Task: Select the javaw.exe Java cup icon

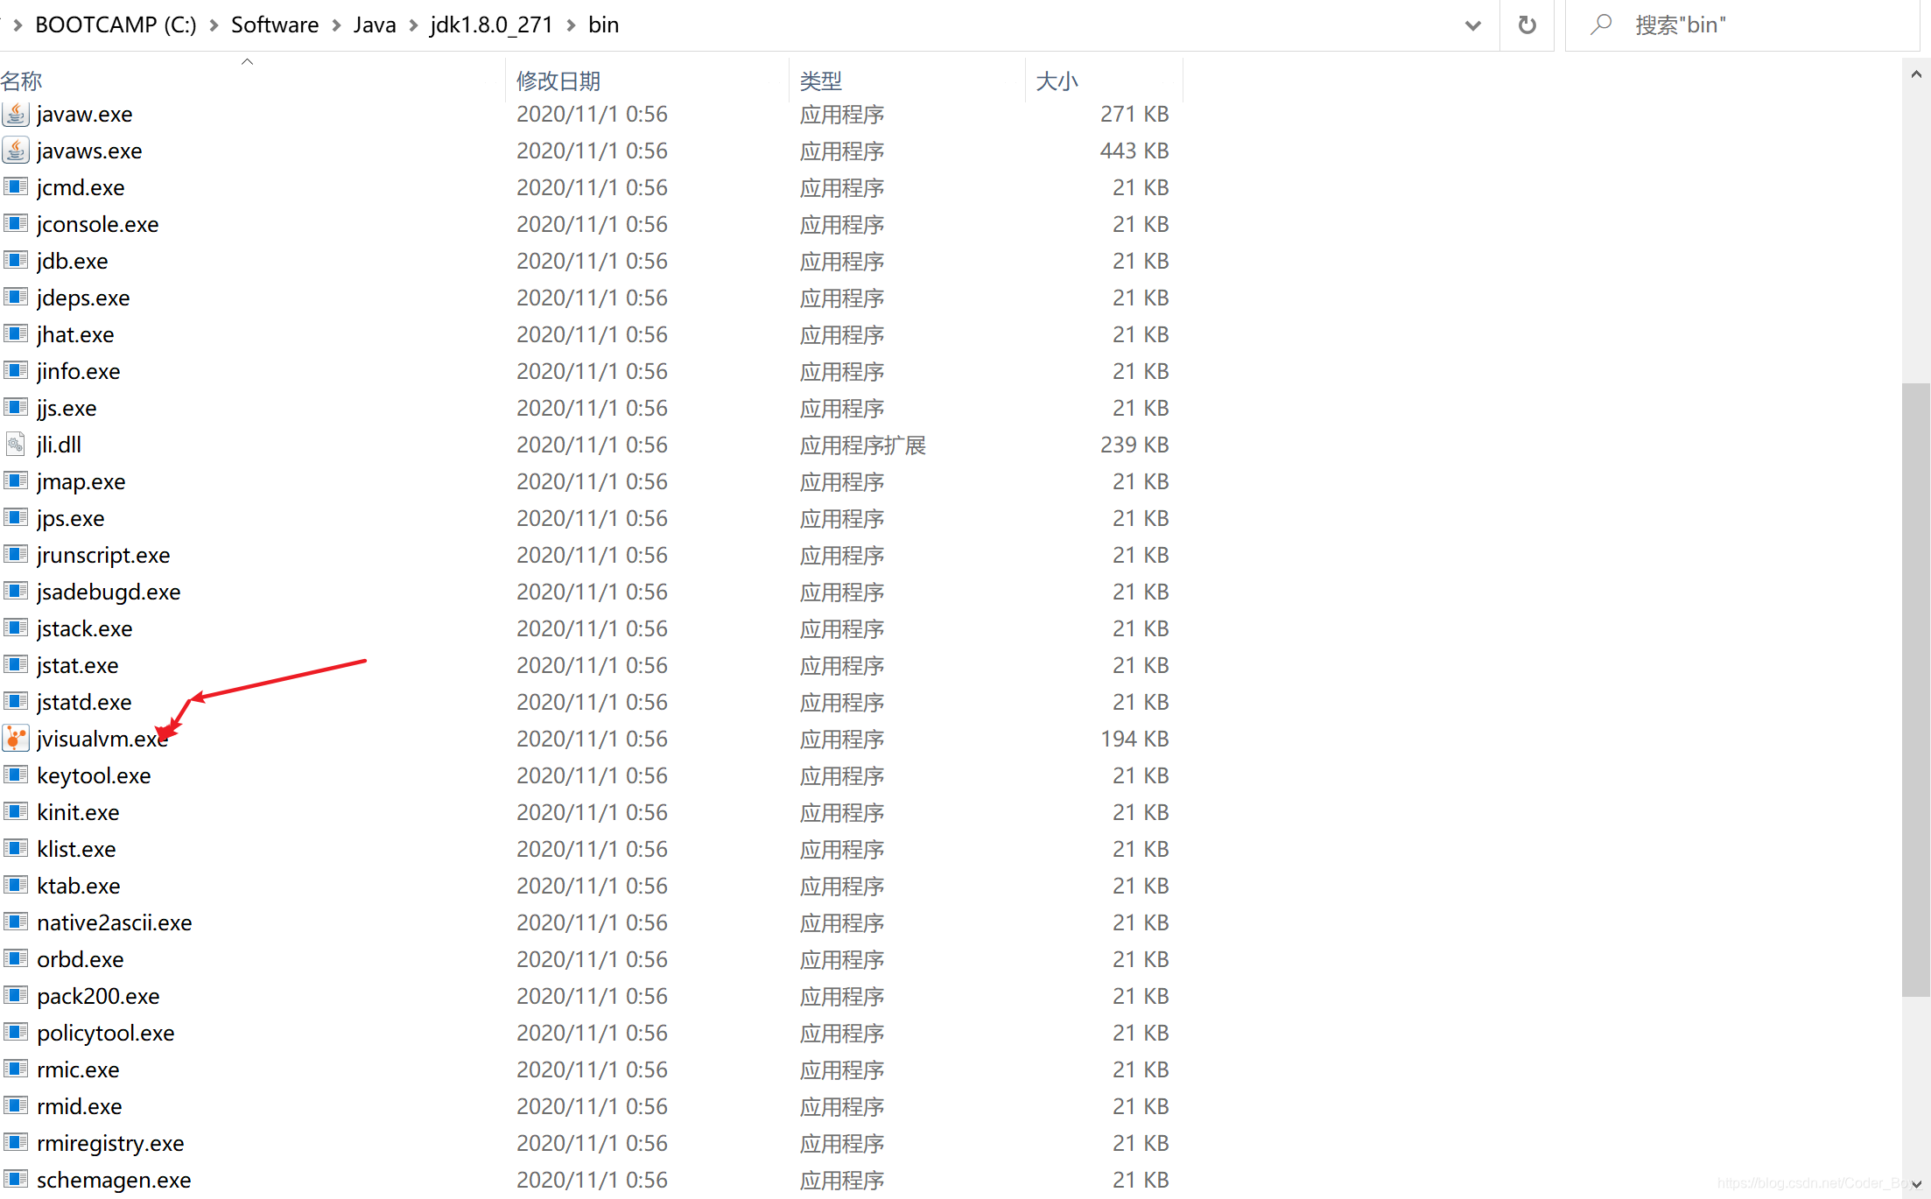Action: click(16, 114)
